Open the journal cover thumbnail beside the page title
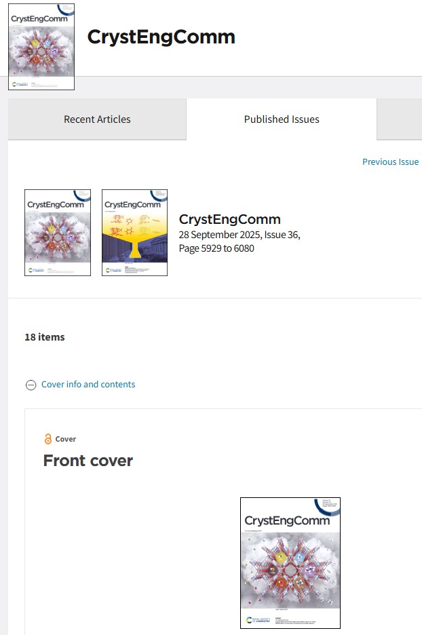 pyautogui.click(x=41, y=47)
